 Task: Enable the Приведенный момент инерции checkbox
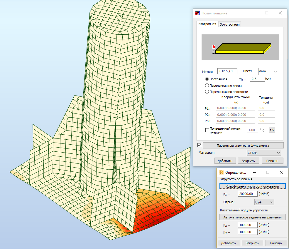(207, 130)
